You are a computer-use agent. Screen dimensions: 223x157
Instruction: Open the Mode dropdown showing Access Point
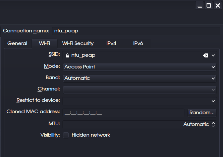pos(139,67)
